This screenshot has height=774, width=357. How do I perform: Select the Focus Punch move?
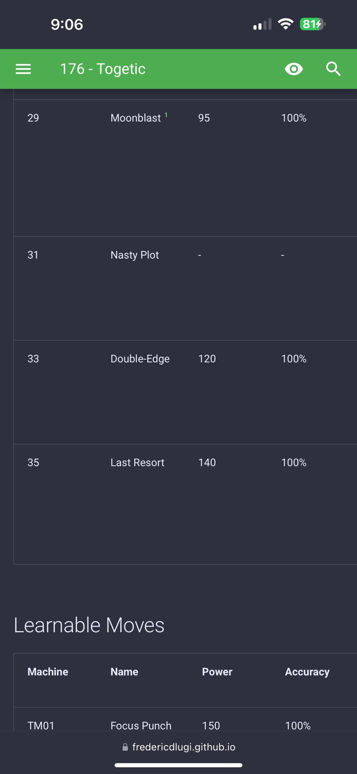(141, 726)
